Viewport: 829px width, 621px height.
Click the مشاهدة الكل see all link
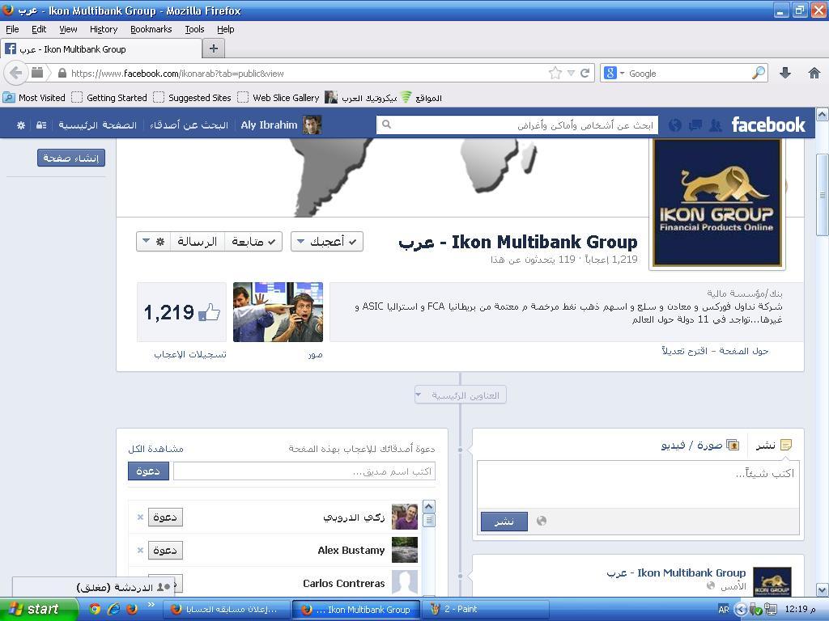[x=155, y=448]
